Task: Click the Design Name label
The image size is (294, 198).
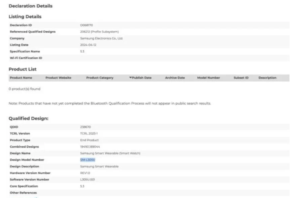Action: 20,153
